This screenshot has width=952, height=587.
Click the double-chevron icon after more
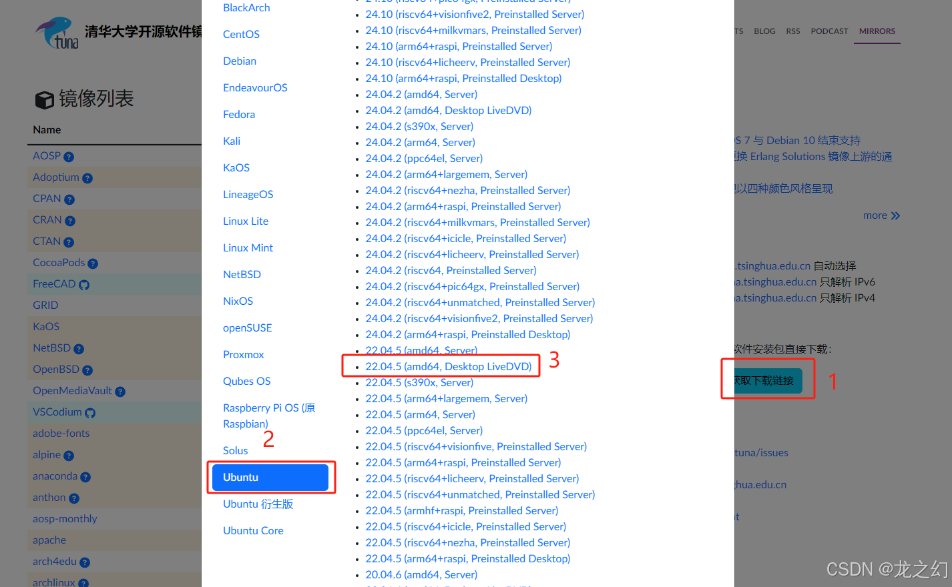(x=895, y=215)
